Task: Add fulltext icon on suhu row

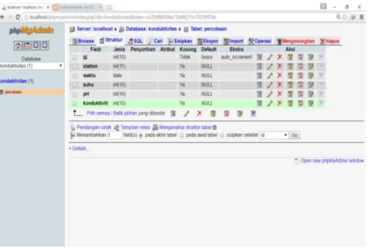Action: [322, 85]
